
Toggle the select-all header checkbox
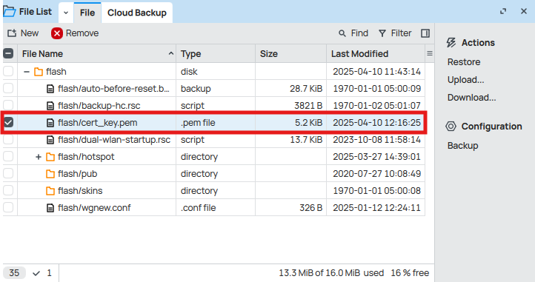pyautogui.click(x=8, y=53)
